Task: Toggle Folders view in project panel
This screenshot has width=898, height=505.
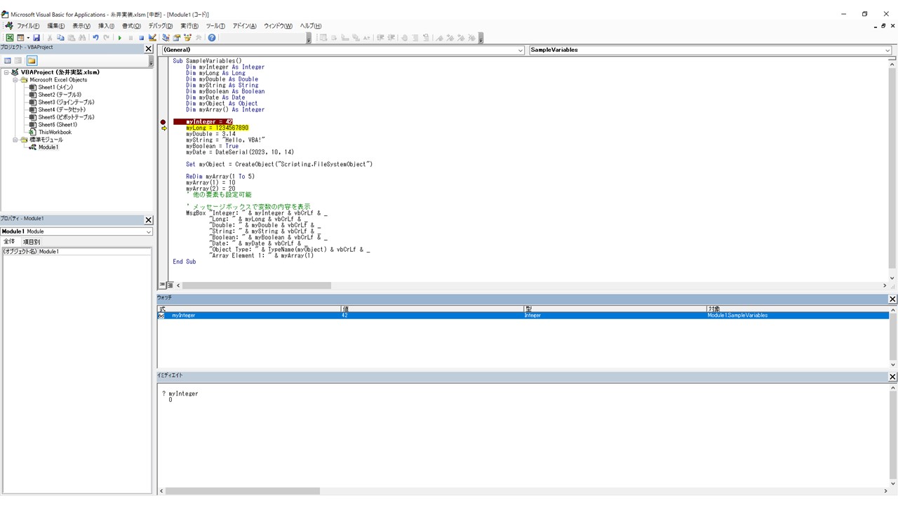Action: [32, 61]
